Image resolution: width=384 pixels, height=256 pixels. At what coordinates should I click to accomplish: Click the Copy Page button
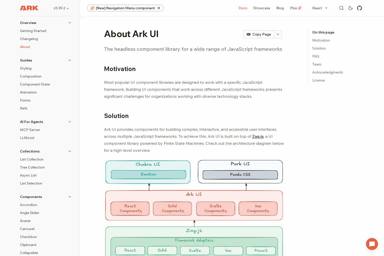point(259,34)
